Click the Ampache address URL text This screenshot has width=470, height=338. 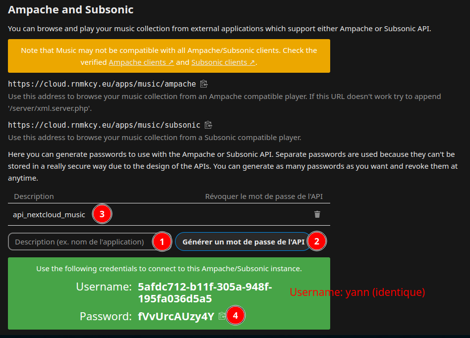(102, 84)
